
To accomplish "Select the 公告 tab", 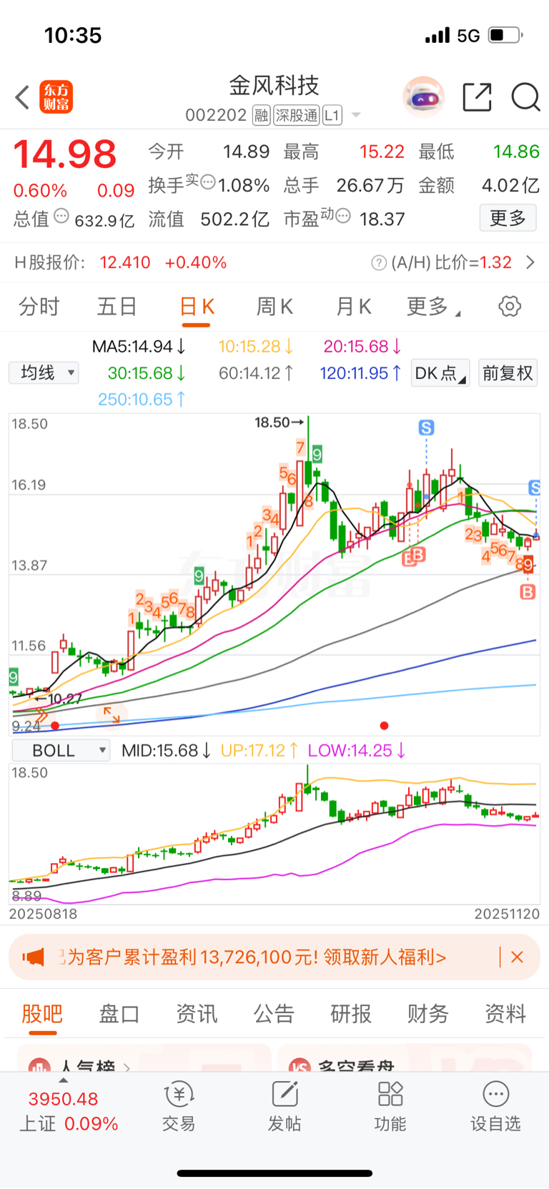I will 274,1013.
